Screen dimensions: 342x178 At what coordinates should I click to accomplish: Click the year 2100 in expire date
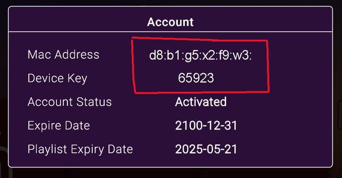pyautogui.click(x=189, y=126)
